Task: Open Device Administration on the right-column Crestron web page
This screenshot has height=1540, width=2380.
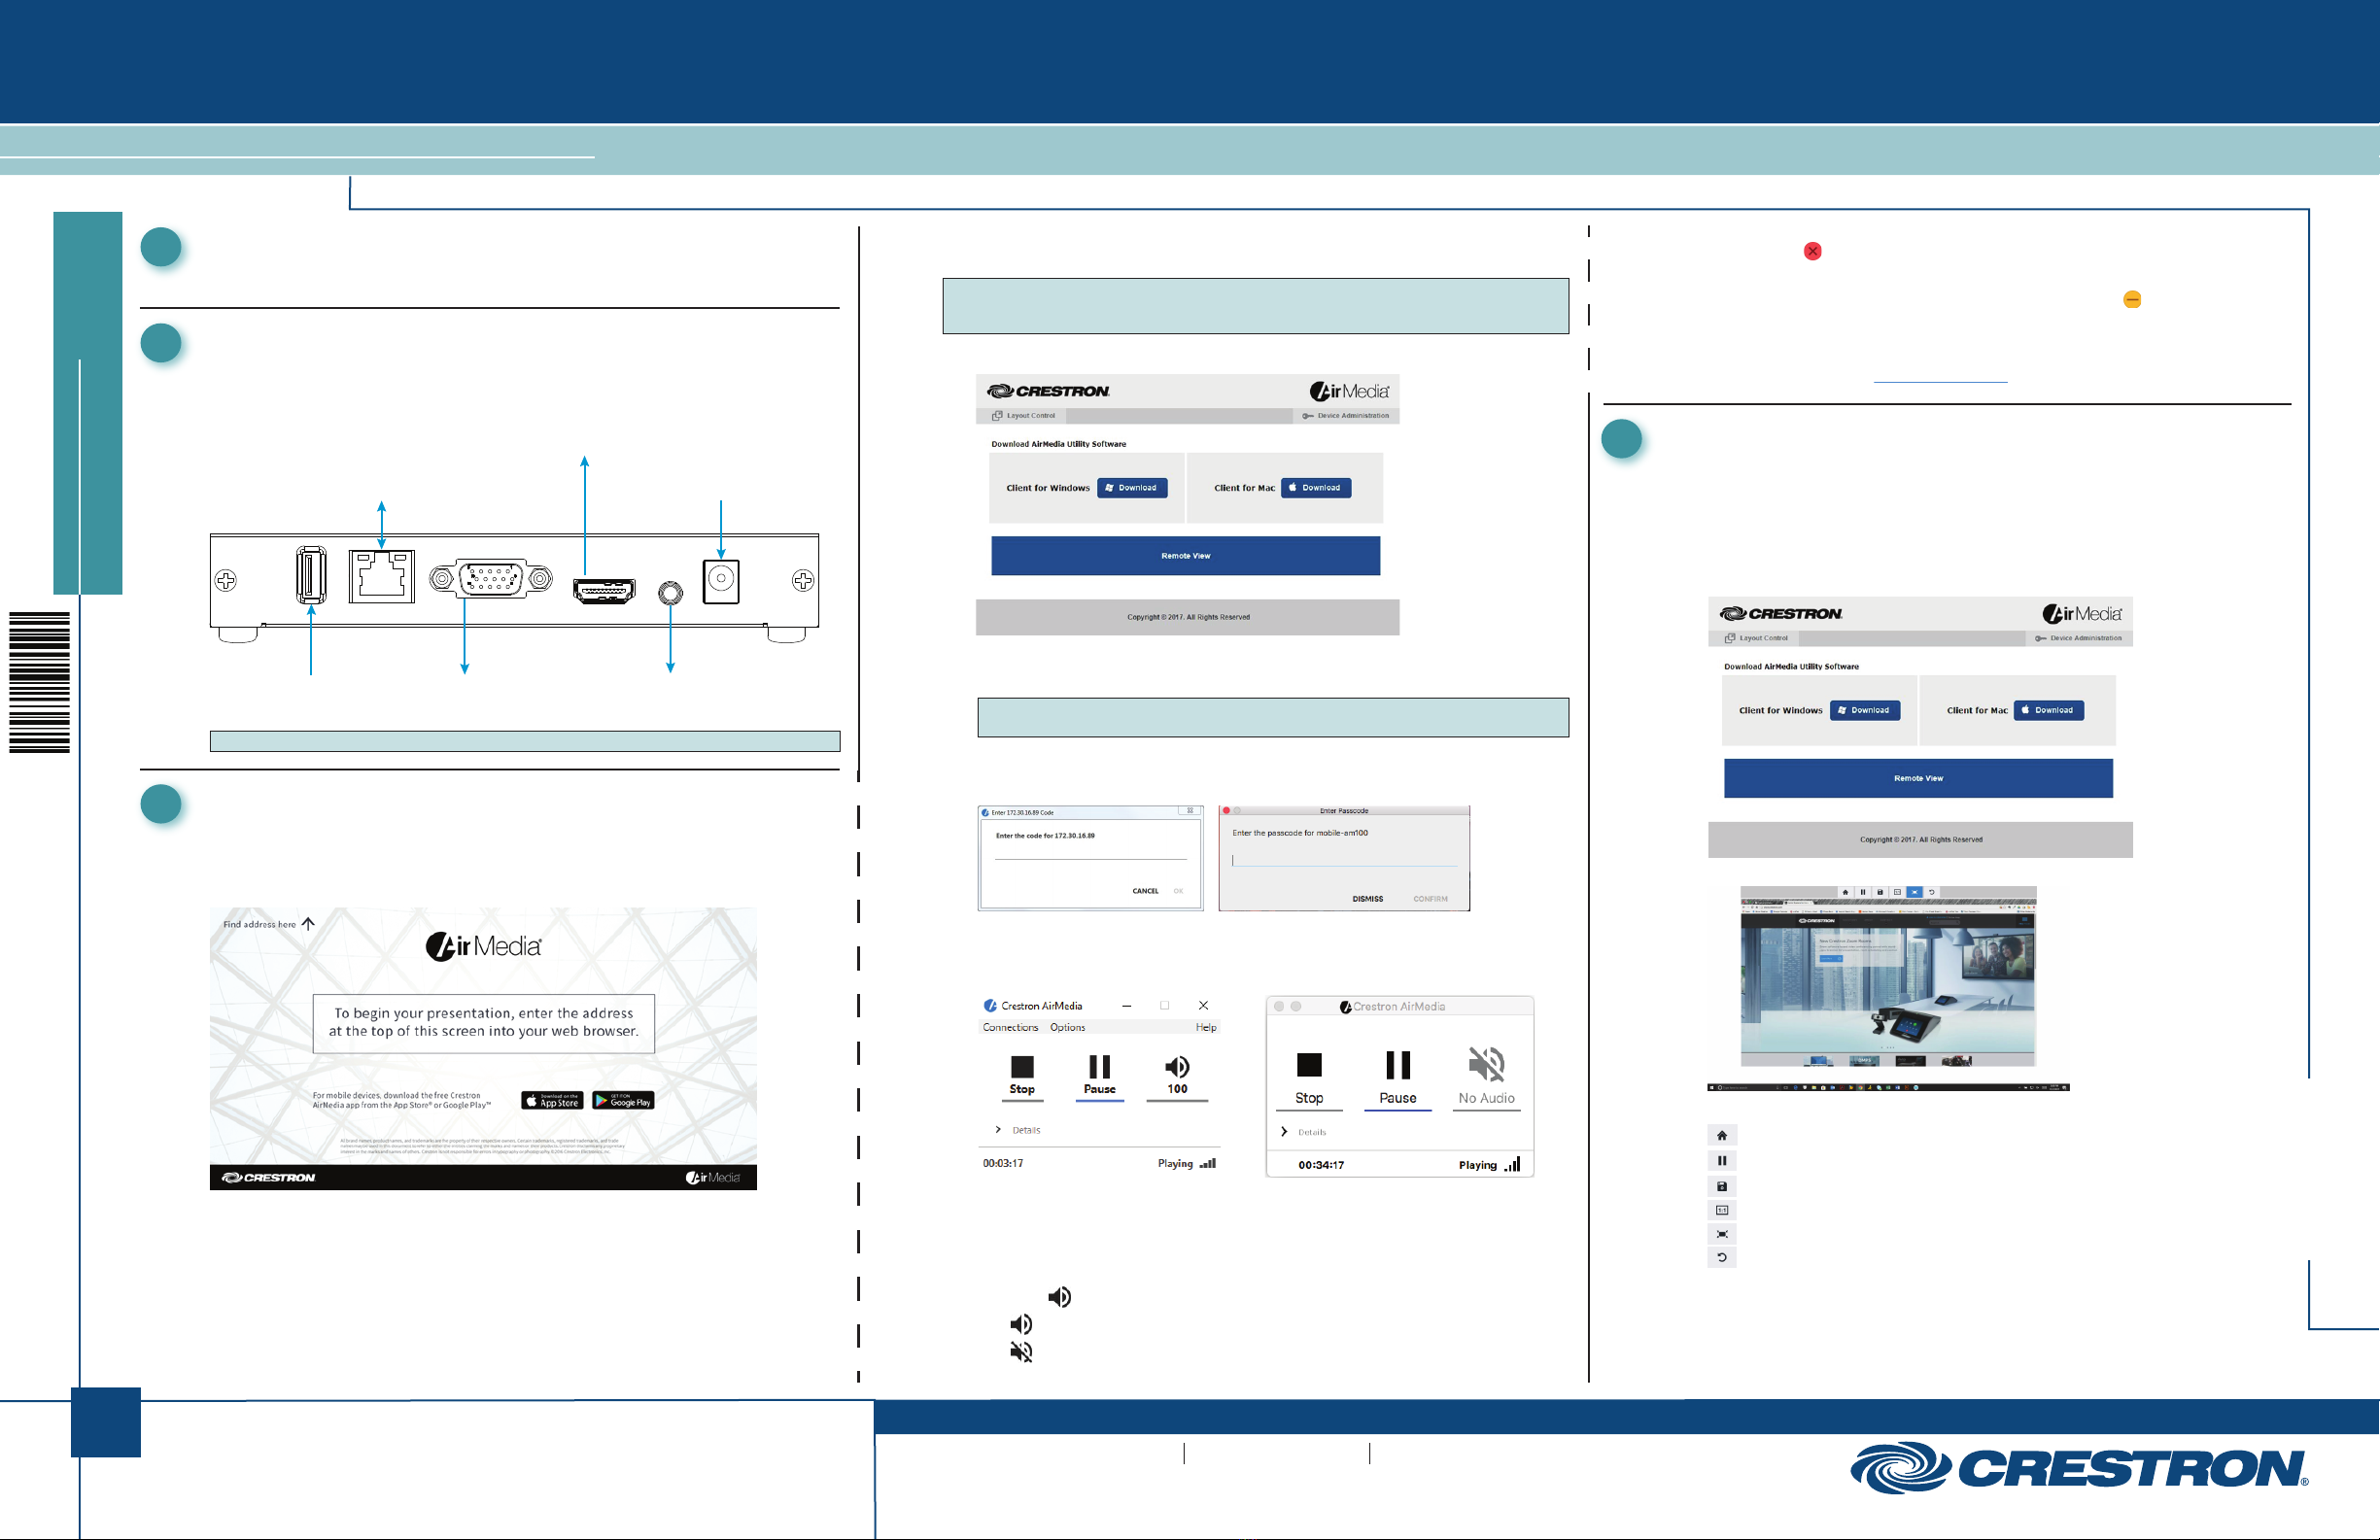Action: coord(2078,638)
